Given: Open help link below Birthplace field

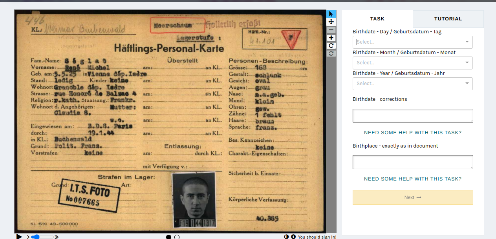Looking at the screenshot, I should point(413,179).
